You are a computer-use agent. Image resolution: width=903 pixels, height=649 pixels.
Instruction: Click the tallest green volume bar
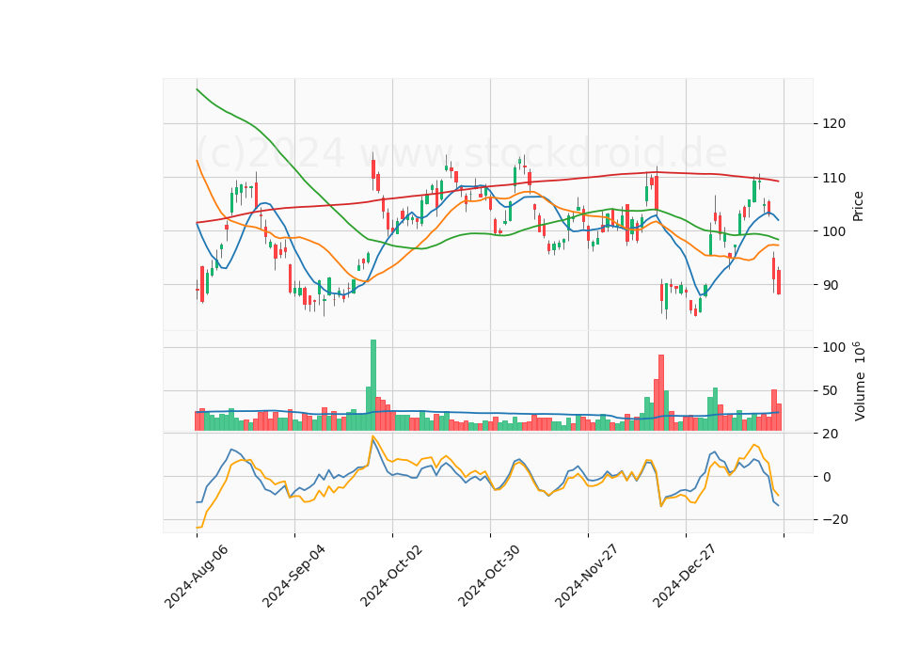(373, 386)
